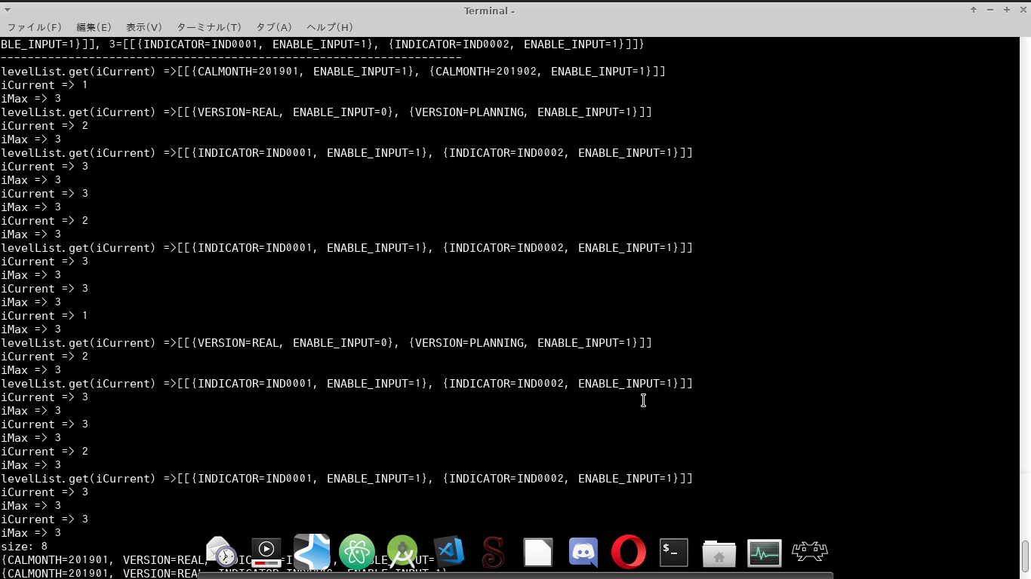Viewport: 1031px width, 579px height.
Task: Open the mail clock icon in dock
Action: click(221, 553)
